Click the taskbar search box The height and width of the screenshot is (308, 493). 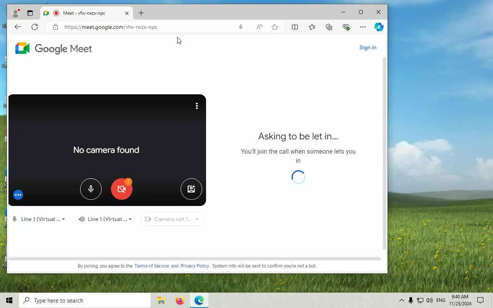pos(85,300)
